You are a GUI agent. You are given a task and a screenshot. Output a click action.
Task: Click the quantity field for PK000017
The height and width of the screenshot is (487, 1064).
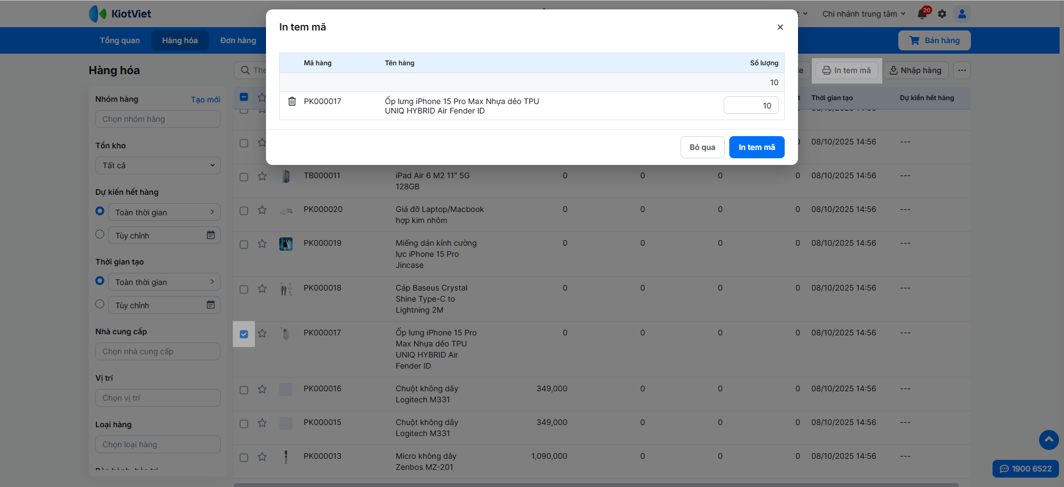[750, 106]
